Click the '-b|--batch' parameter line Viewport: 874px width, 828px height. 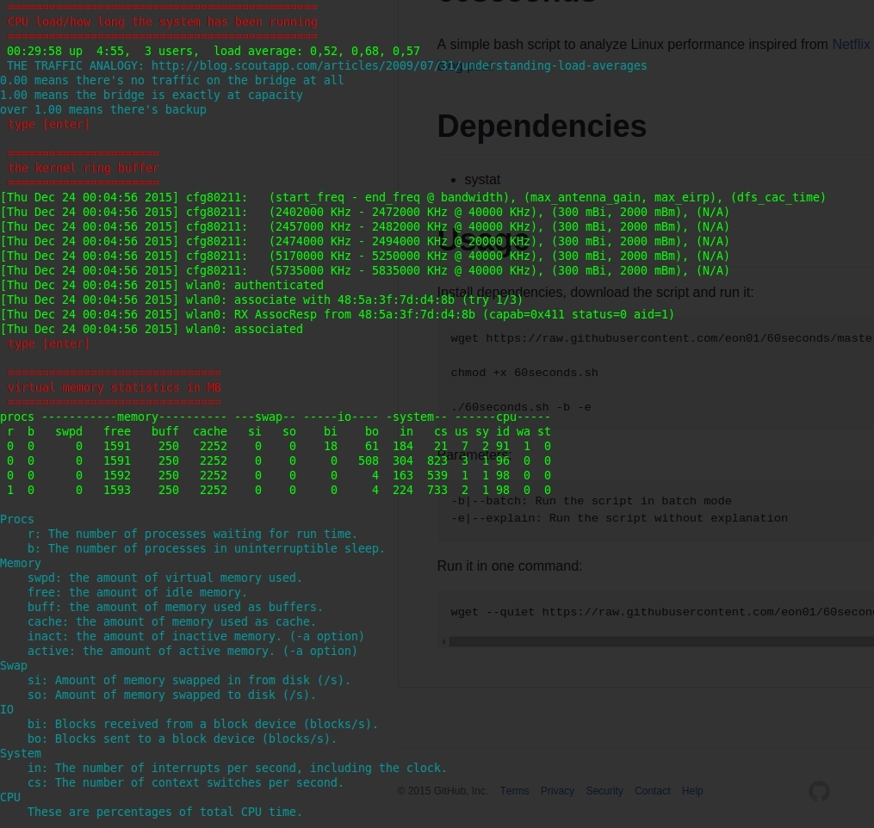591,501
